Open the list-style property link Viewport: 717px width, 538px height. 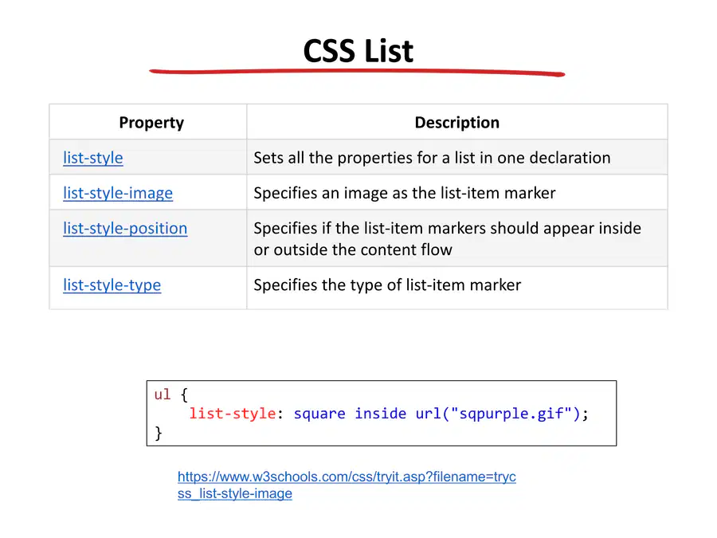93,158
